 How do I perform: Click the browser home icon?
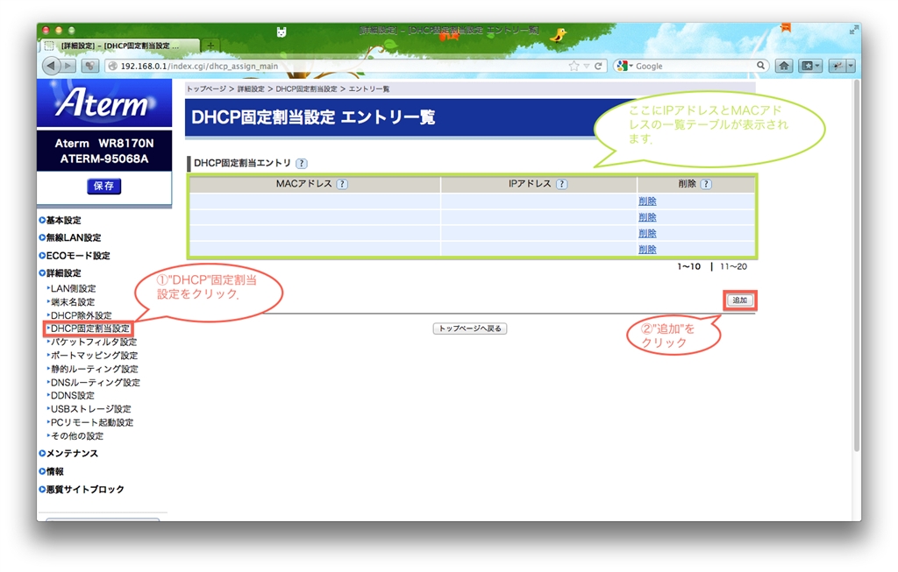coord(783,66)
